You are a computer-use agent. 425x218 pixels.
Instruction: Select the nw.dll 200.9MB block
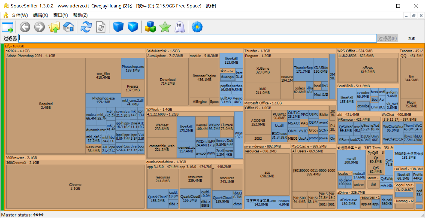pyautogui.click(x=351, y=160)
